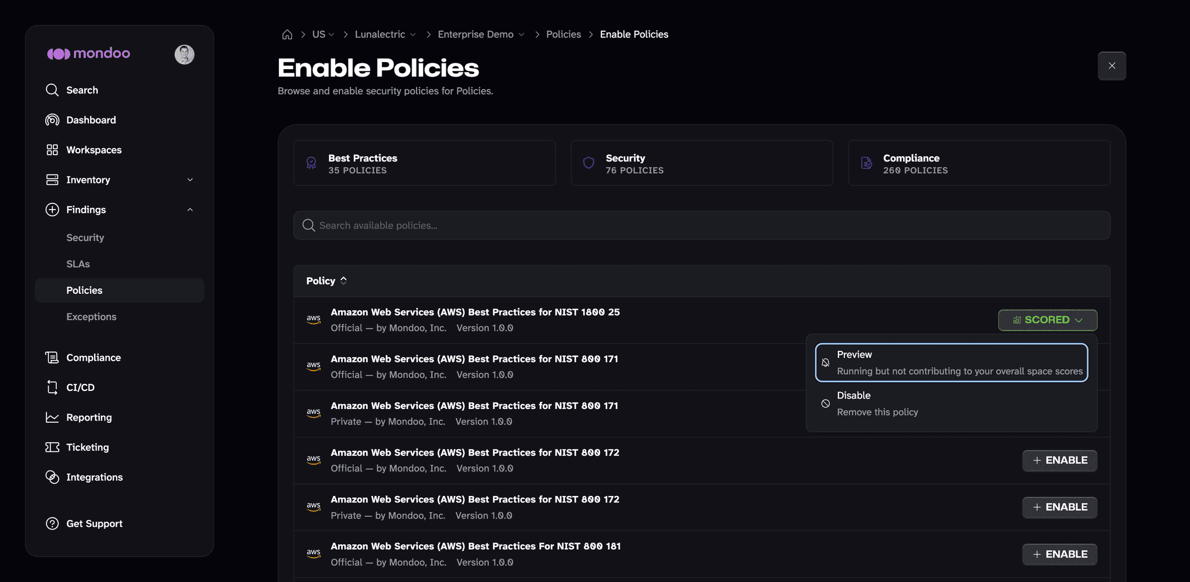Open Security under Findings
Viewport: 1190px width, 582px height.
pos(85,238)
